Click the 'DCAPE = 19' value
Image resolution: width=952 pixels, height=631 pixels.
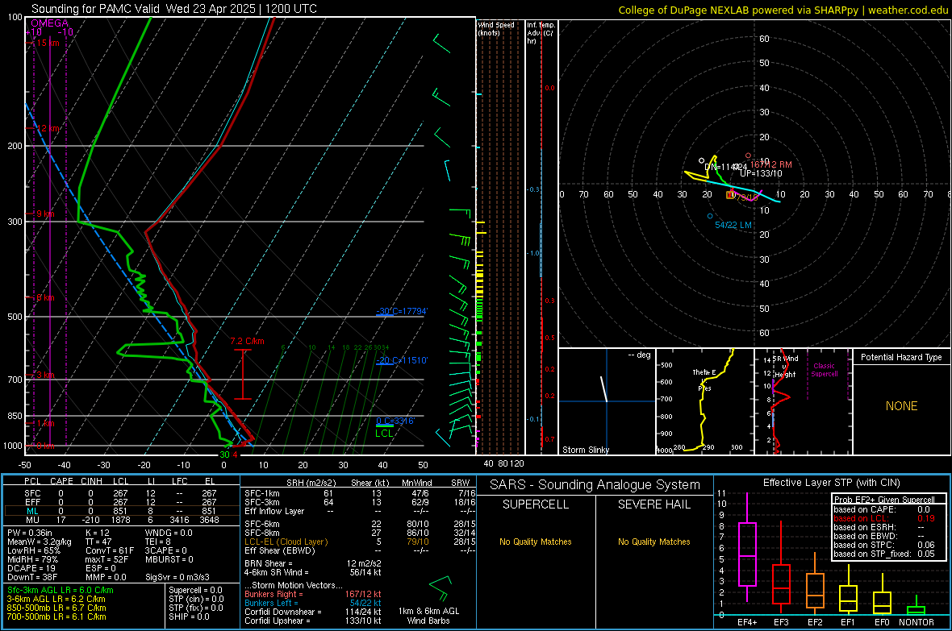(x=31, y=568)
